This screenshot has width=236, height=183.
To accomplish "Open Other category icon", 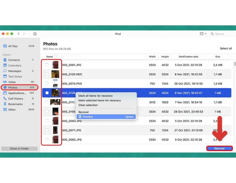I will (5, 110).
